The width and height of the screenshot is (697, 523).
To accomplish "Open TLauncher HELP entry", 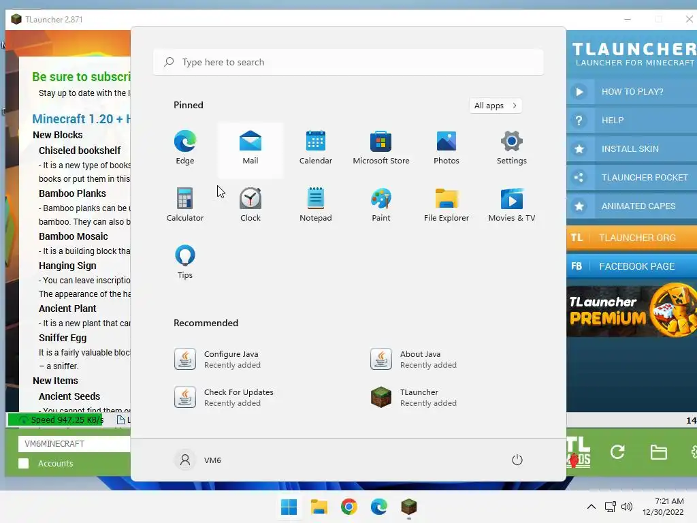I will coord(632,120).
